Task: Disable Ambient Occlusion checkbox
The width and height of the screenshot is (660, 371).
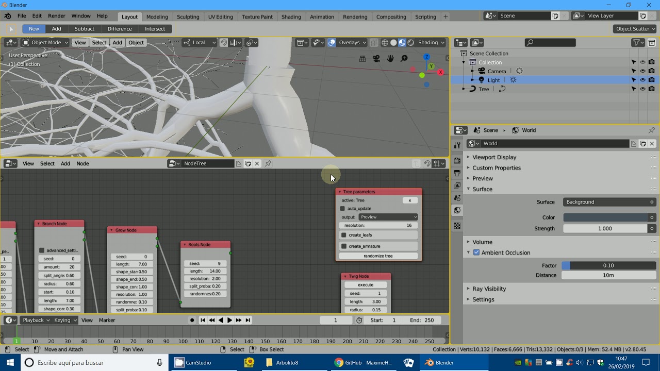Action: coord(476,252)
